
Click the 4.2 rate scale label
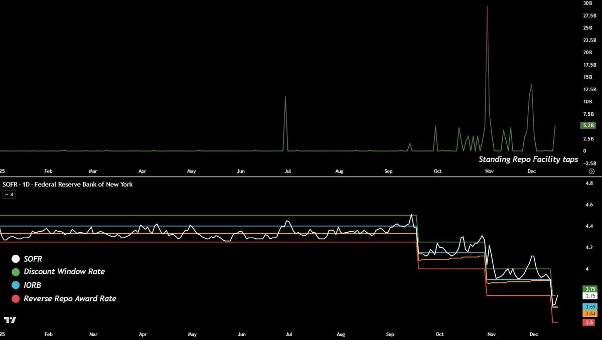click(589, 248)
